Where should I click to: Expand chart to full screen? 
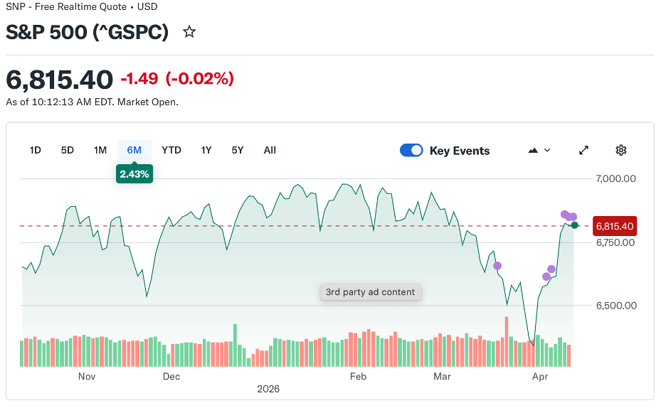tap(584, 150)
